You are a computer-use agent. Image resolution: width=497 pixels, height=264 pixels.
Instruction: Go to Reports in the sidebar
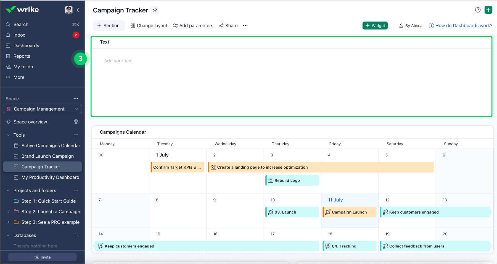[22, 56]
